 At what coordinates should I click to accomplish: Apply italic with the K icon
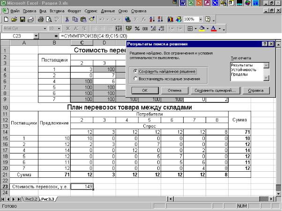[x=76, y=29]
